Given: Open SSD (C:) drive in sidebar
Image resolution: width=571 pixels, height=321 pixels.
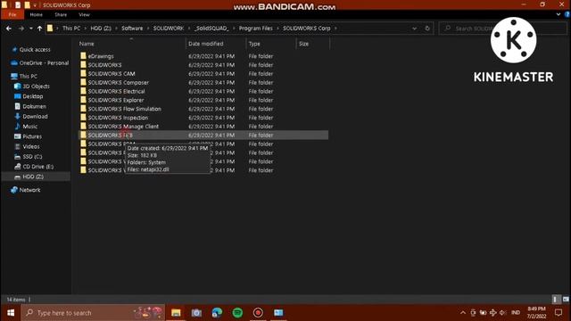Looking at the screenshot, I should point(28,157).
